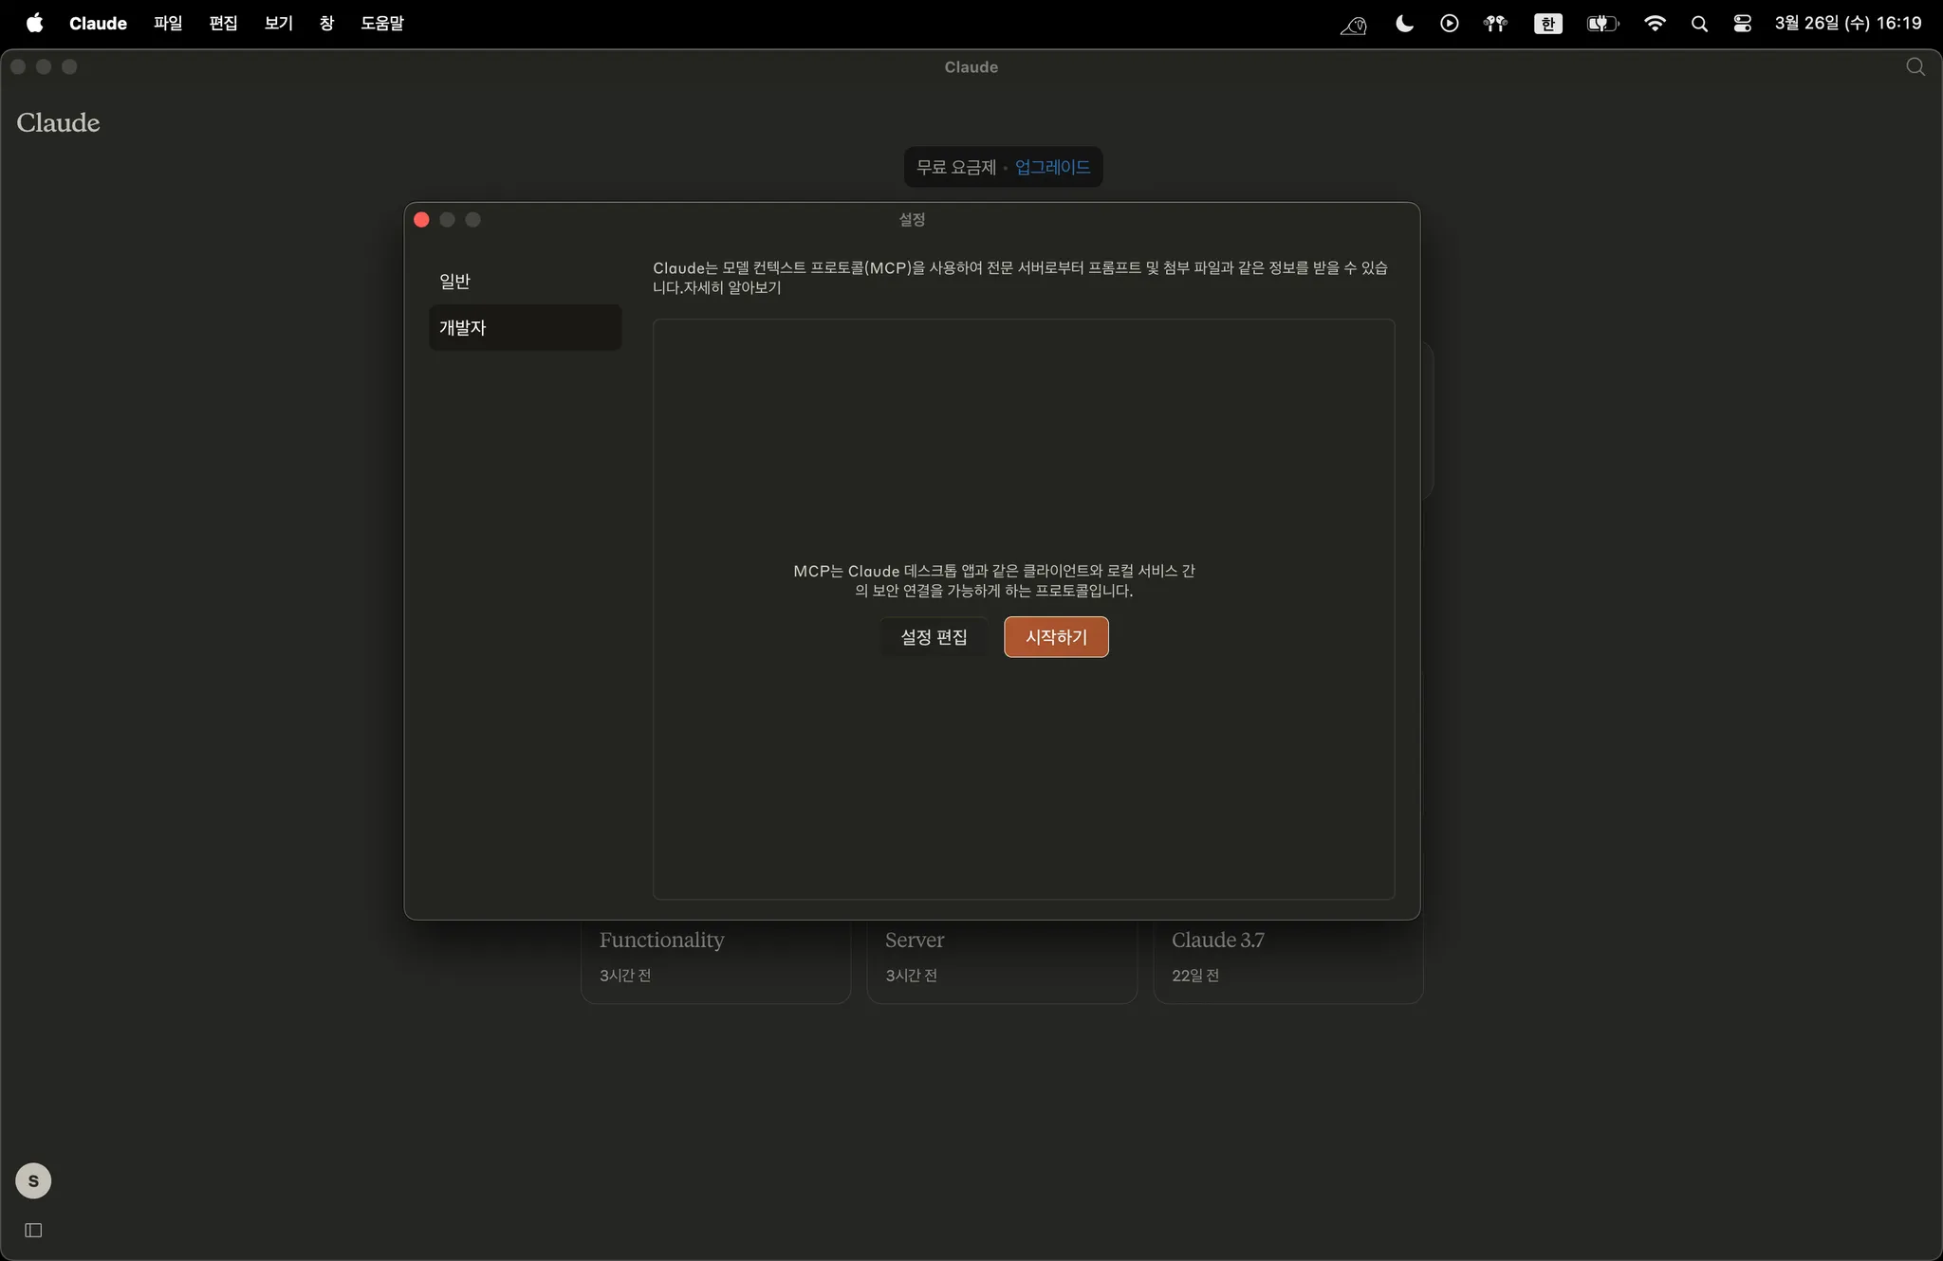Click the date and time display

[1848, 23]
